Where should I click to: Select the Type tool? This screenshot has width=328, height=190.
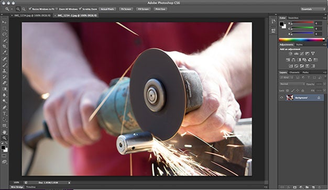tap(4, 114)
